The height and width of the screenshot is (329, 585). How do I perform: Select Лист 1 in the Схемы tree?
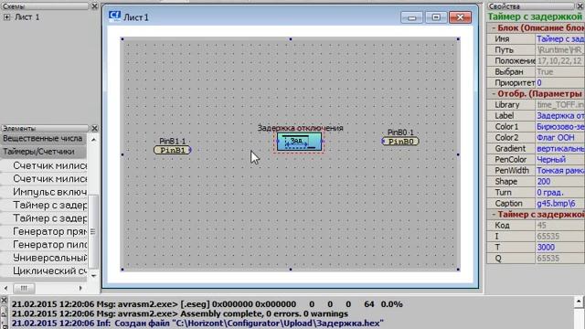[x=27, y=17]
